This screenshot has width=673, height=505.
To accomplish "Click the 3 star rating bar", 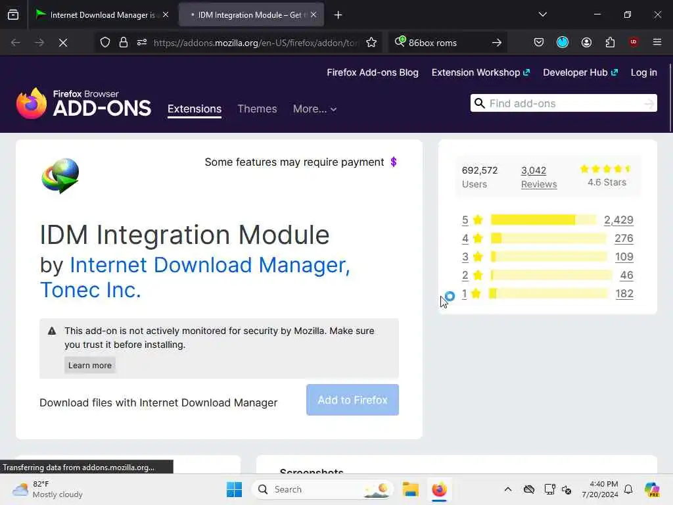I will pos(549,257).
